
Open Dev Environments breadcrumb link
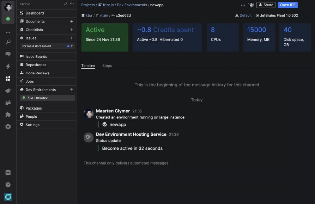[132, 5]
